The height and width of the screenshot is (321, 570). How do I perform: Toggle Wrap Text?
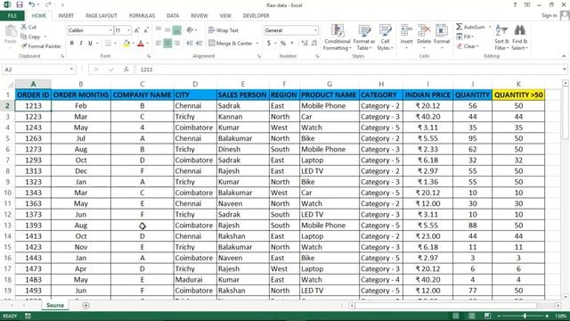click(224, 30)
